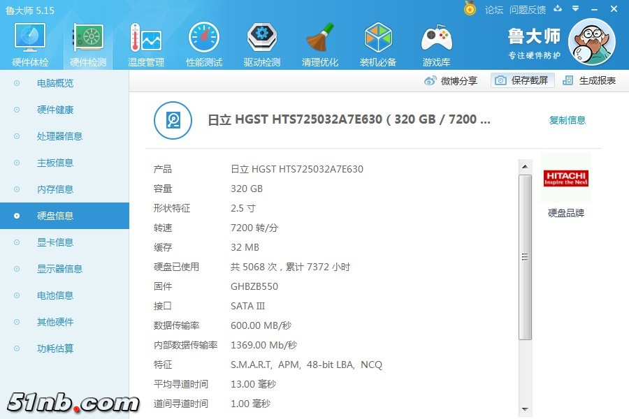
Task: Click the gold medal icon in title bar
Action: [x=470, y=9]
